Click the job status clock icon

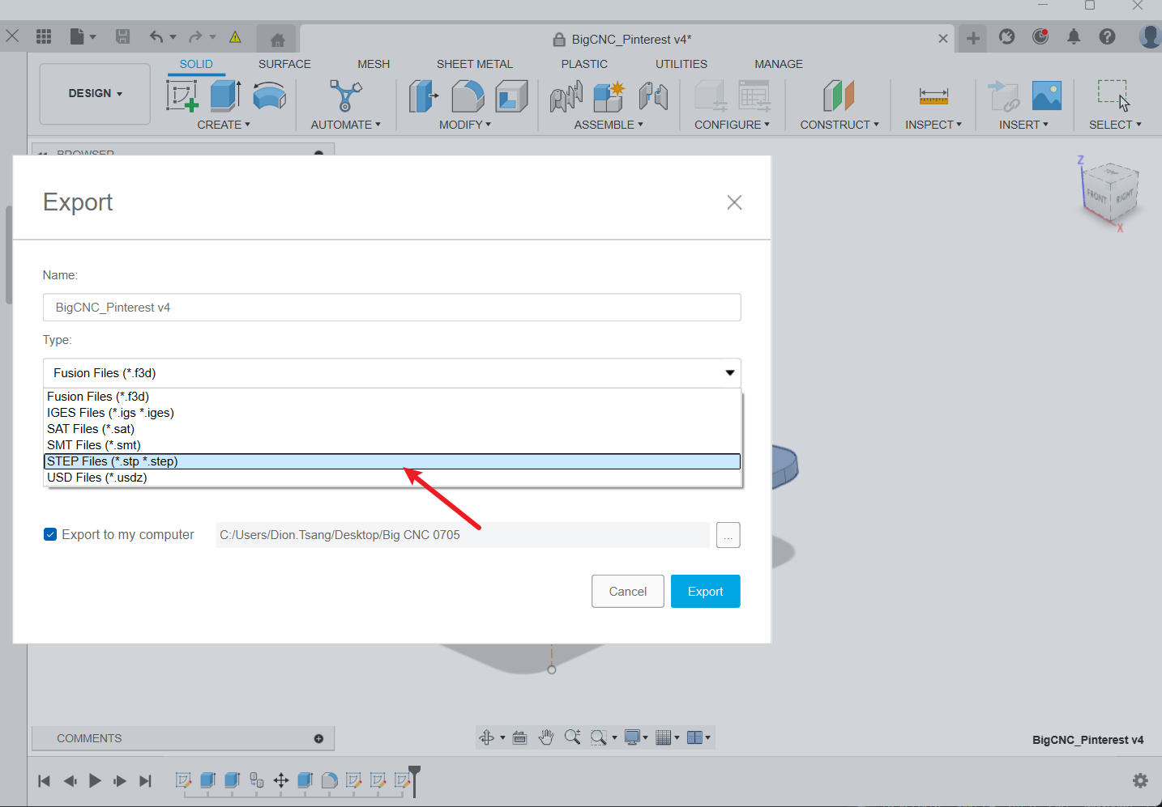coord(1040,36)
